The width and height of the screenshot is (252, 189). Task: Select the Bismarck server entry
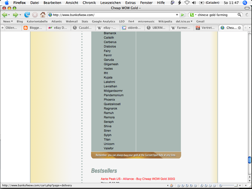[x=110, y=33]
